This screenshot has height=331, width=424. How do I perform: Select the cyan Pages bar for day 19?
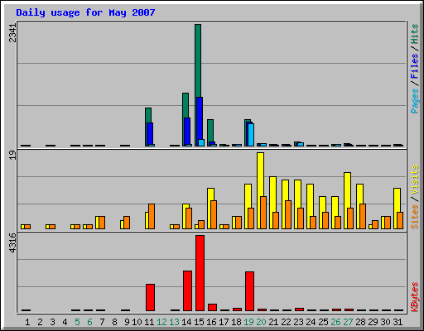251,135
